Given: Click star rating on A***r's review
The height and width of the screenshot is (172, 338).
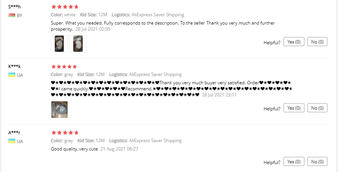Looking at the screenshot, I should click(65, 133).
